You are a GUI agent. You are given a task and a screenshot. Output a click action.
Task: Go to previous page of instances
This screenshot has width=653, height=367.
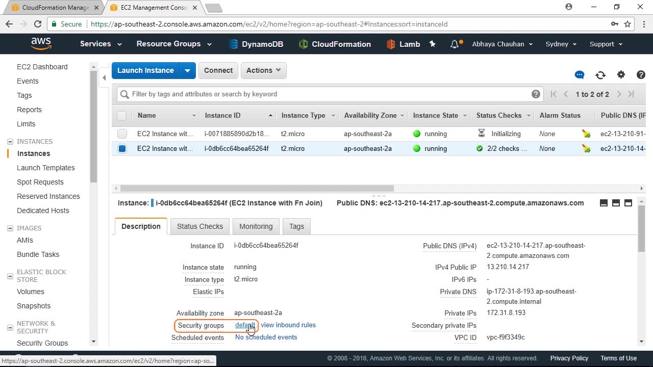(566, 94)
